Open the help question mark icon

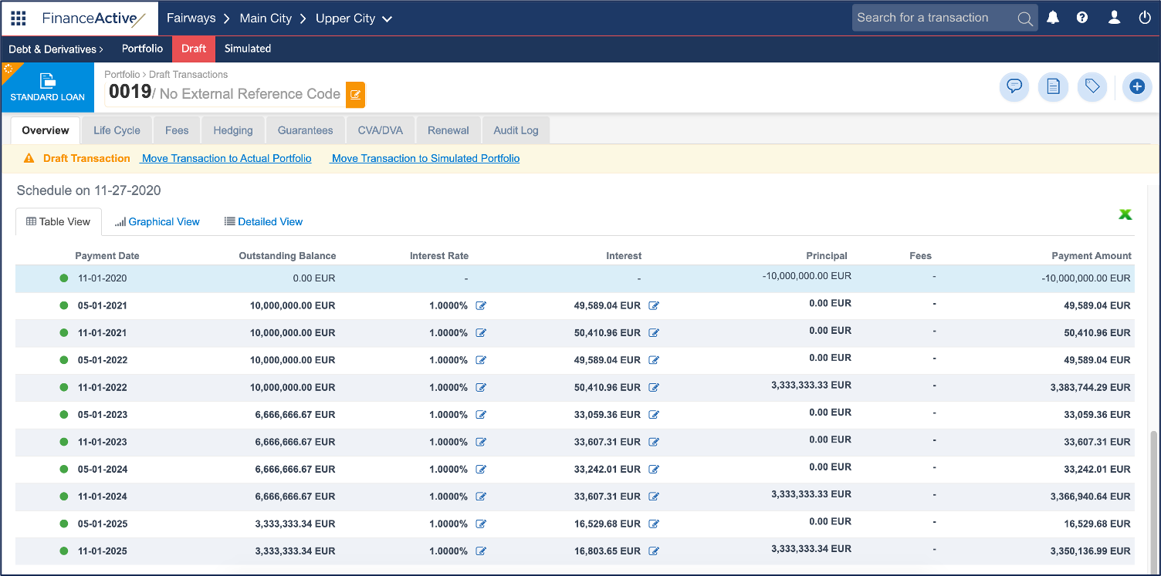pyautogui.click(x=1082, y=18)
